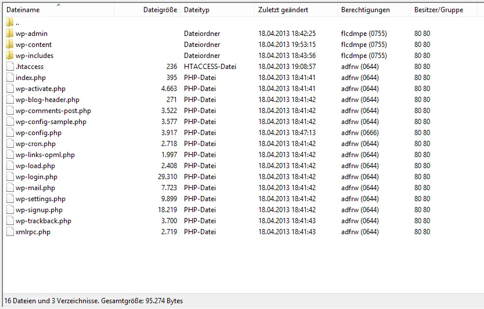Sort by the Dateiname column header

click(59, 9)
